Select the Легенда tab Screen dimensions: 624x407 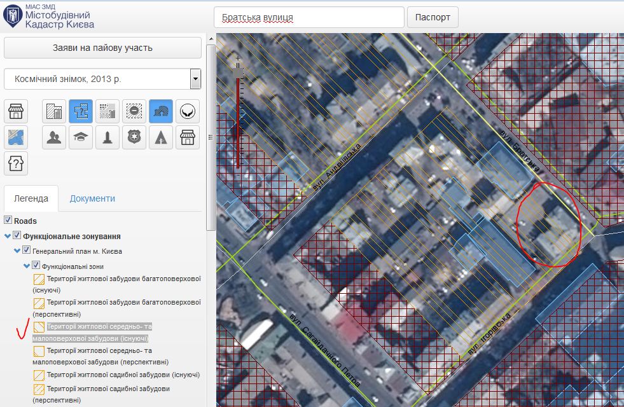coord(31,198)
